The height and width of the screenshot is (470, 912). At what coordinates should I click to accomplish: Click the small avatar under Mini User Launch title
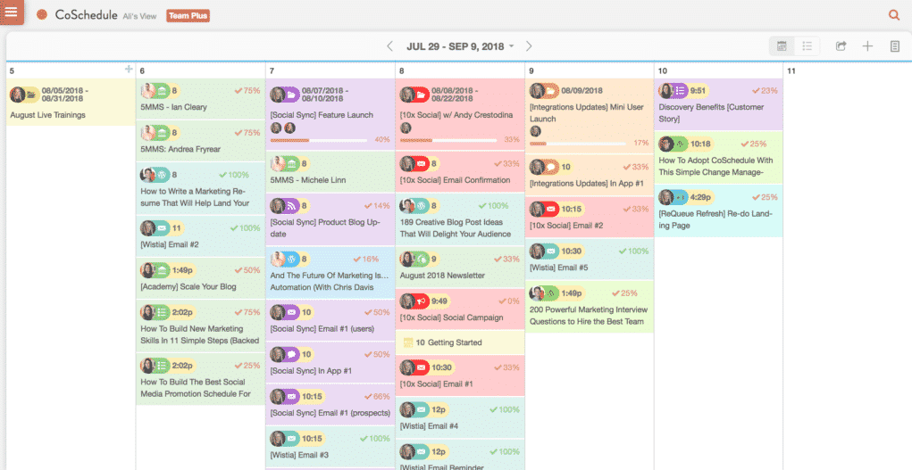click(535, 131)
